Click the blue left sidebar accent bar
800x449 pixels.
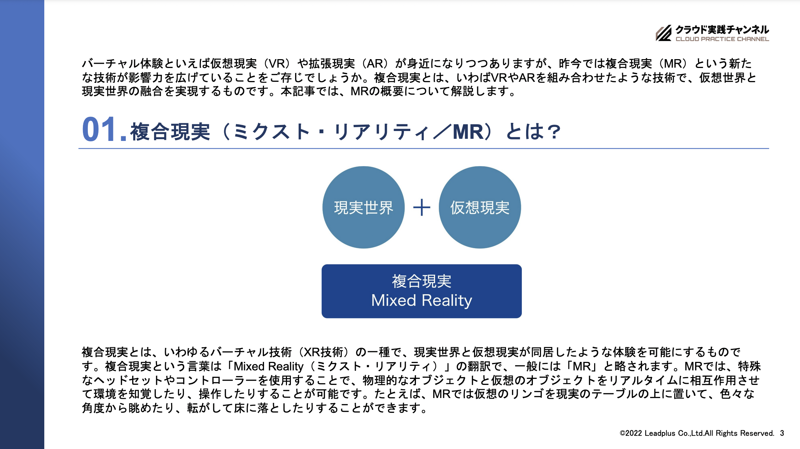[8, 224]
